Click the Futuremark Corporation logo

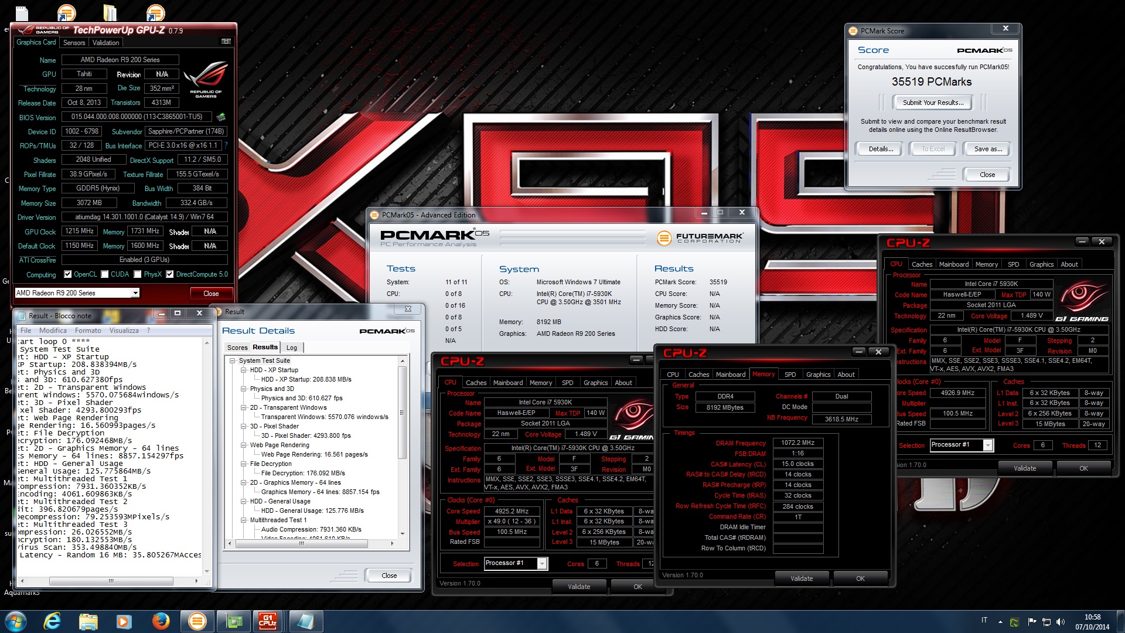(x=700, y=238)
